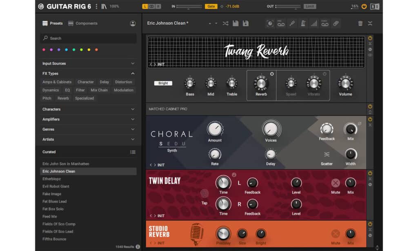This screenshot has width=418, height=251.
Task: Toggle the curated list view icon
Action: pos(133,152)
